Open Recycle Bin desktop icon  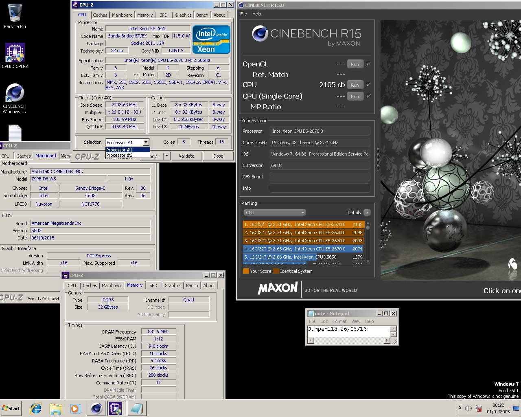point(15,16)
